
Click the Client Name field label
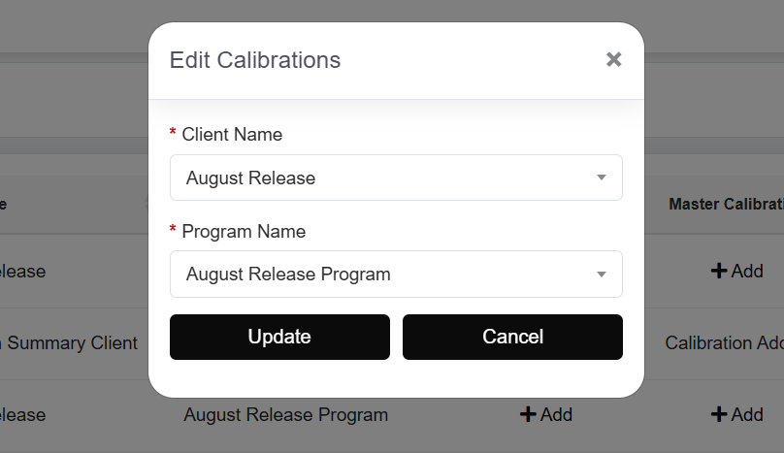232,135
